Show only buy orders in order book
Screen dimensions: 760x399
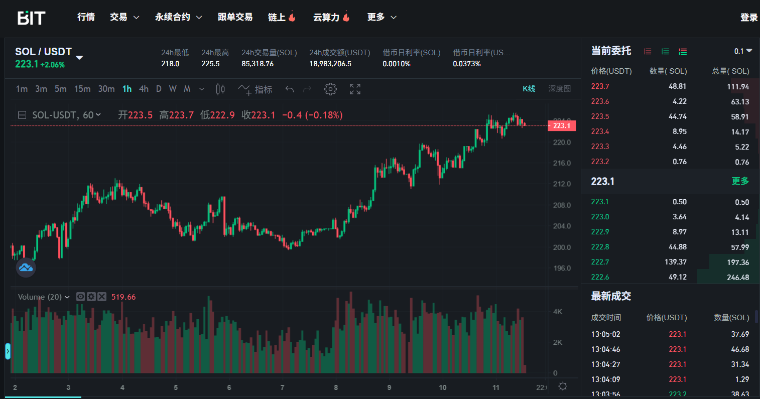[x=665, y=51]
